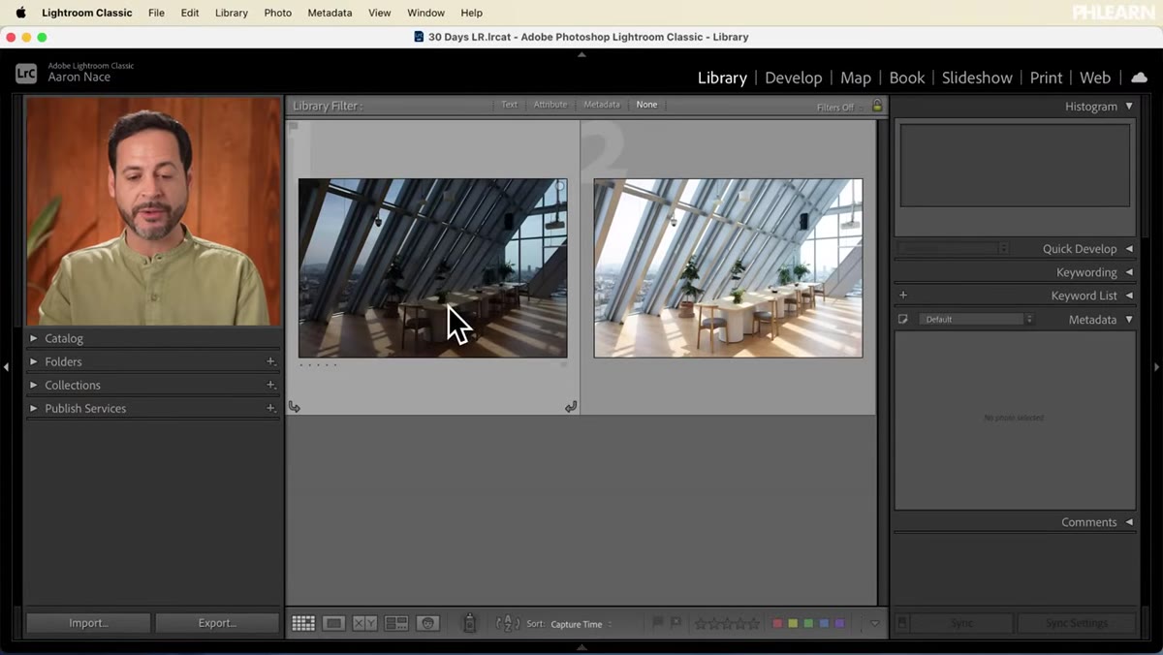
Task: Select the dark café photo thumbnail
Action: [432, 268]
